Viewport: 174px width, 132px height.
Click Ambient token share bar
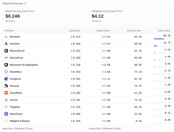tap(162, 46)
